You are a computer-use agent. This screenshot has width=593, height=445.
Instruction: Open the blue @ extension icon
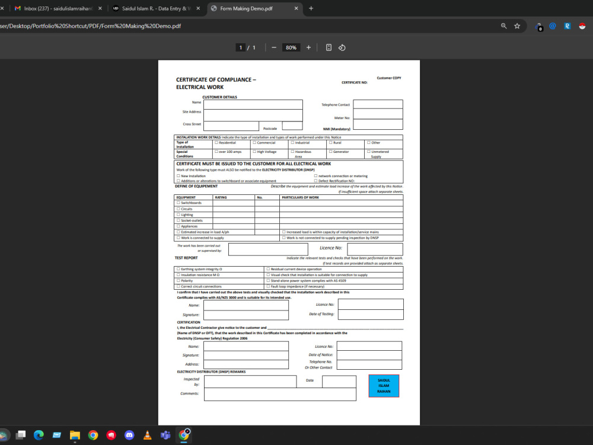click(x=553, y=26)
